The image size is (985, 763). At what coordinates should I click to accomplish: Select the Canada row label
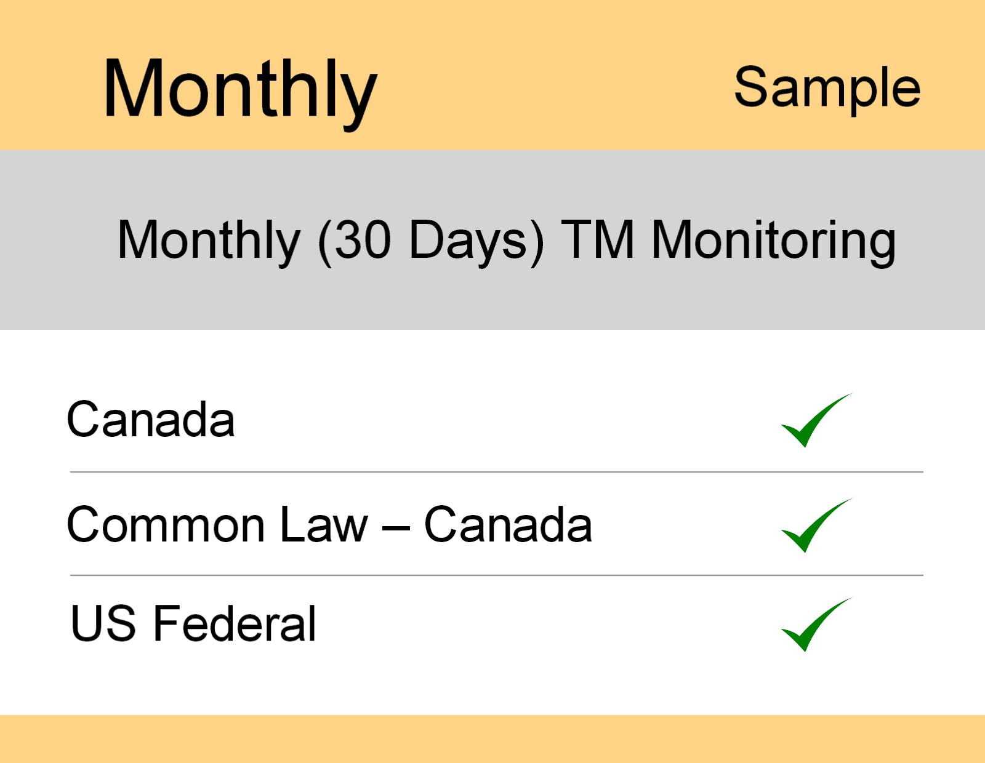[151, 420]
